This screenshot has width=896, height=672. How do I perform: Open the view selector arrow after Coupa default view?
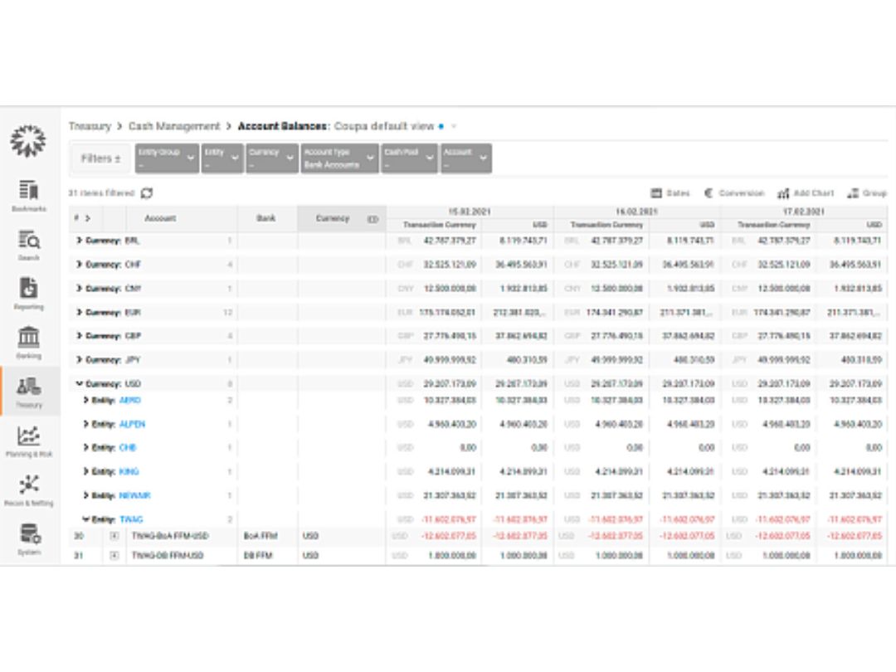tap(455, 126)
